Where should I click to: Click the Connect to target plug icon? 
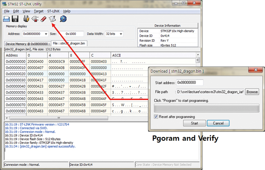click(x=26, y=18)
